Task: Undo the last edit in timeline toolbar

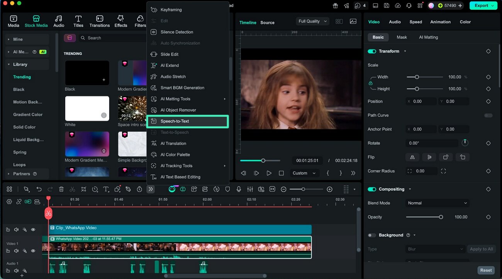Action: tap(39, 189)
